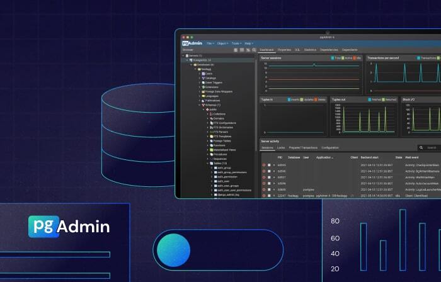The image size is (441, 282).
Task: Sort sessions by the Application column header
Action: [x=324, y=157]
